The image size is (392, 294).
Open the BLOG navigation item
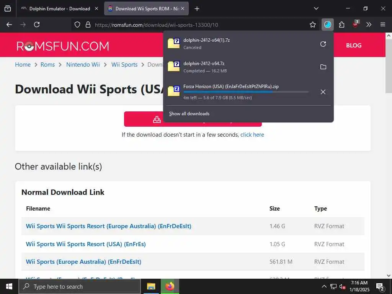(353, 46)
